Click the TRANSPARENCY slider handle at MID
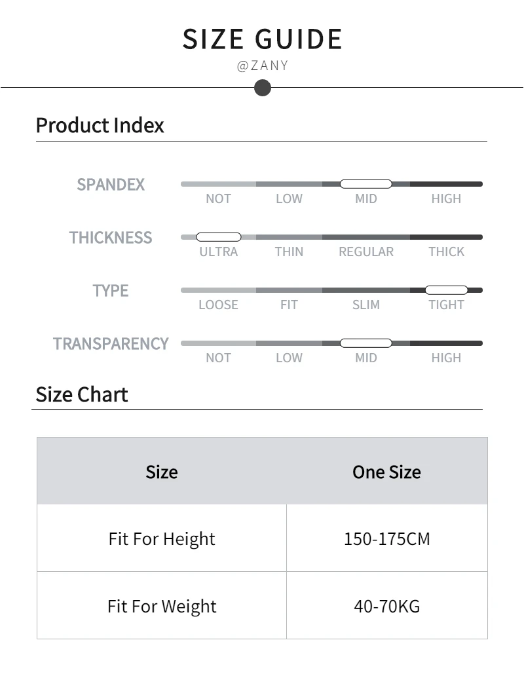 click(x=365, y=343)
